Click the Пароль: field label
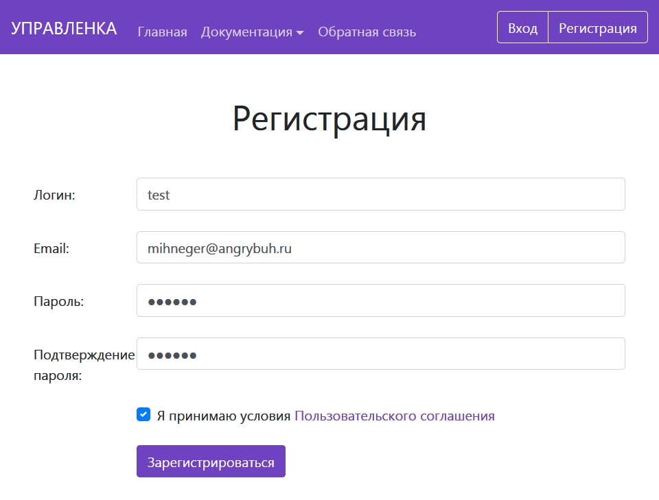Viewport: 659px width, 500px height. coord(58,301)
